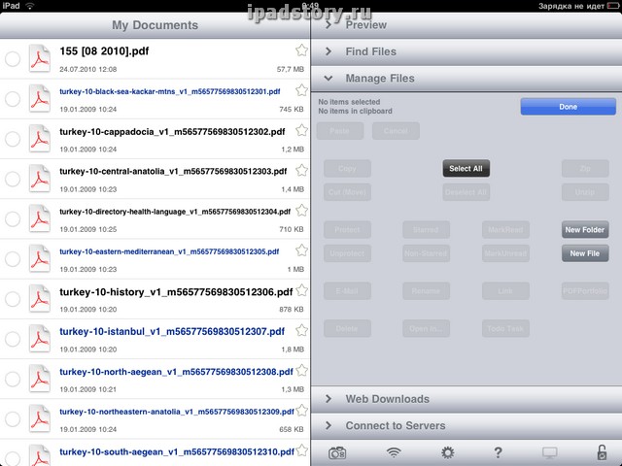Expand the Connect to Servers section

[466, 425]
